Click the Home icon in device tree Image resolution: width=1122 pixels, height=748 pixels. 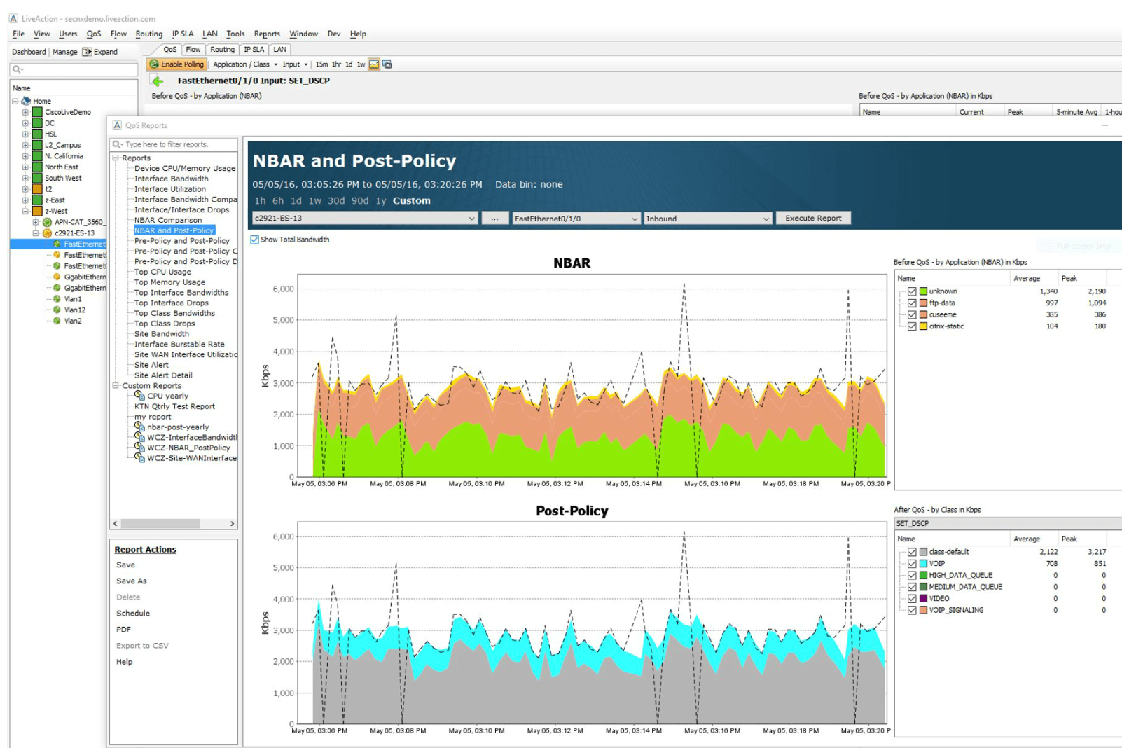[x=26, y=101]
